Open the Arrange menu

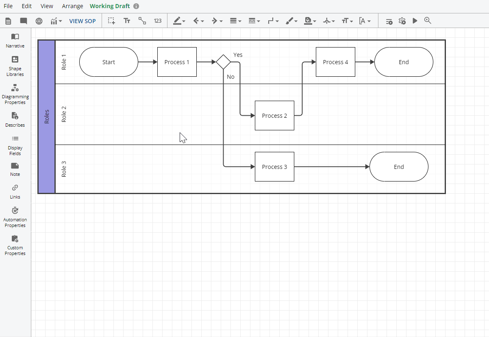(72, 6)
